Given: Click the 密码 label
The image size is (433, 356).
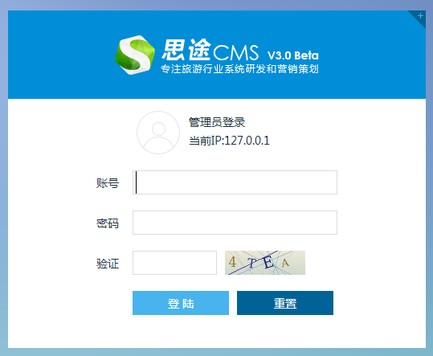Looking at the screenshot, I should [108, 223].
